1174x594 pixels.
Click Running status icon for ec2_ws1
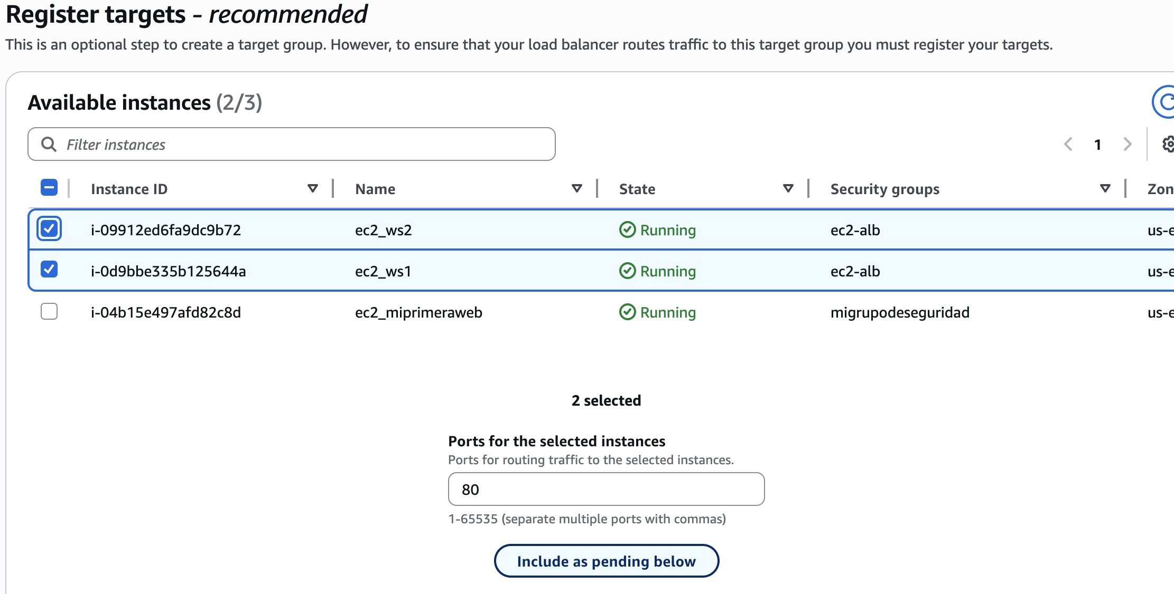tap(627, 271)
